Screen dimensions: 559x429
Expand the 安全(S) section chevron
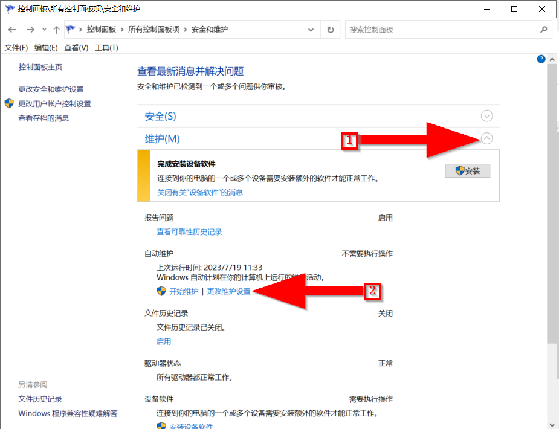(486, 116)
